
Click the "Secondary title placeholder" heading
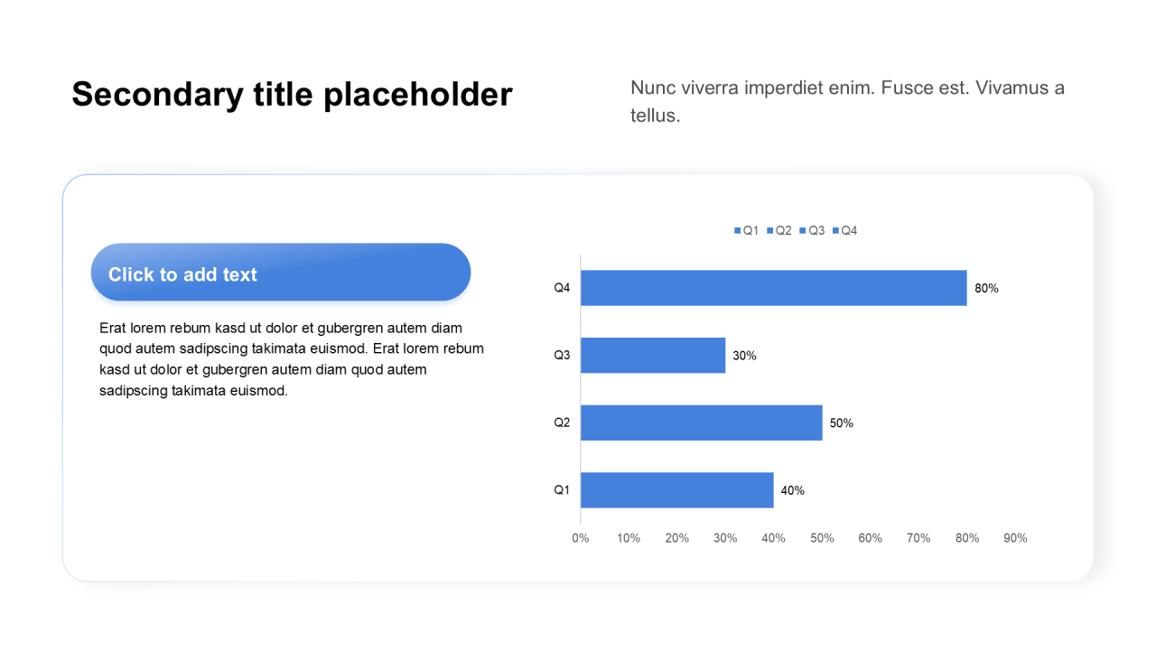(292, 95)
